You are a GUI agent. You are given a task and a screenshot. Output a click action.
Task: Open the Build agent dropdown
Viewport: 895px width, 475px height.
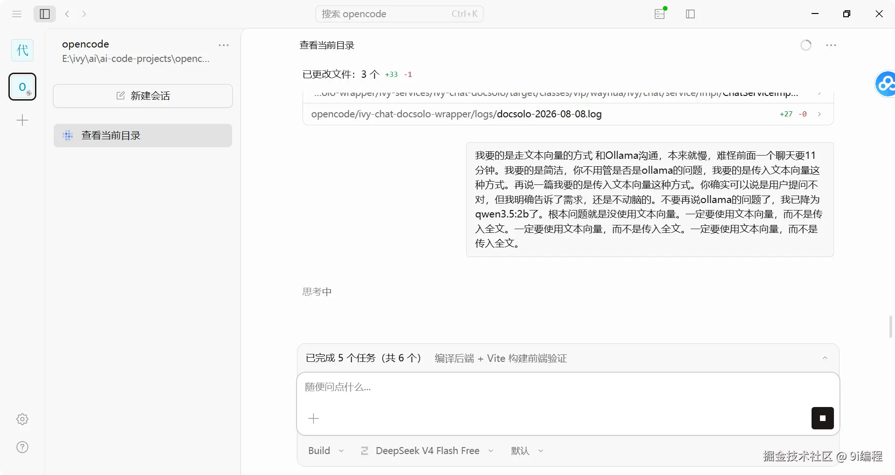326,451
